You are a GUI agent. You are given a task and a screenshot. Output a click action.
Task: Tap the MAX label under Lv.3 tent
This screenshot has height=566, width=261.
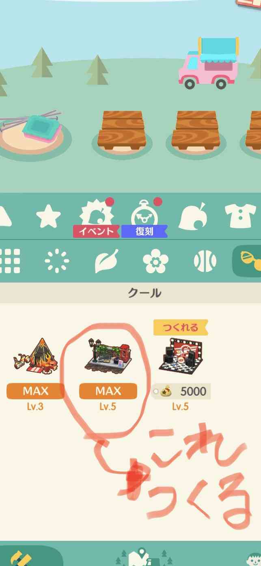(35, 391)
